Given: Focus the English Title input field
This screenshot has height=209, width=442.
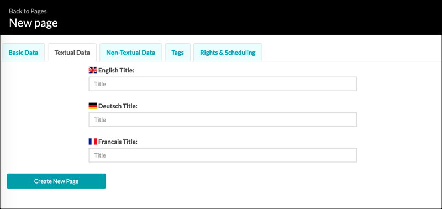Looking at the screenshot, I should click(x=223, y=84).
